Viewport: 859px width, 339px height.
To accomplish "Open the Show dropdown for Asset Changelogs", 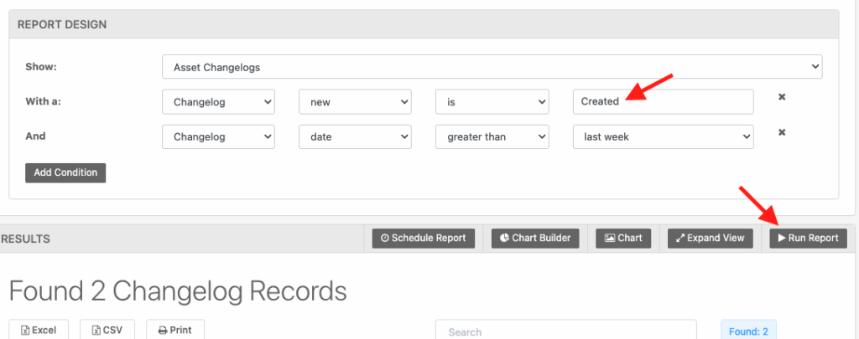I will [492, 67].
